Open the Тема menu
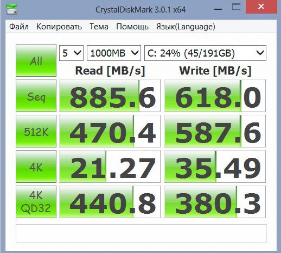The image size is (281, 253). (99, 27)
